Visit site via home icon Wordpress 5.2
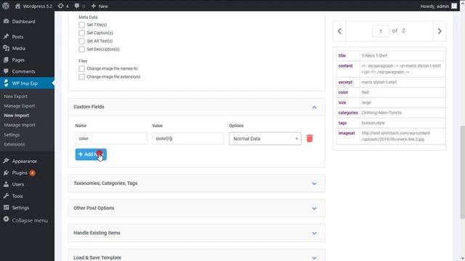Screen dimensions: 465x261 pos(17,6)
